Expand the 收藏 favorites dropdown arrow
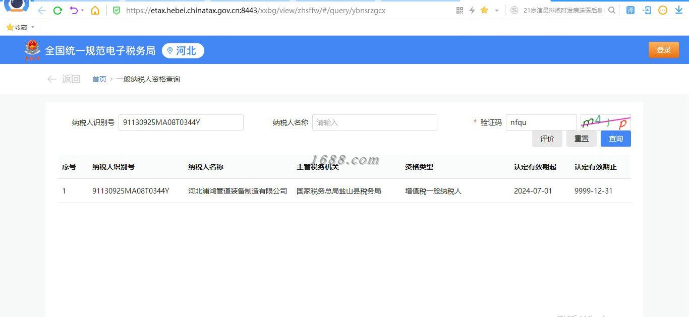The image size is (689, 317). pos(33,27)
